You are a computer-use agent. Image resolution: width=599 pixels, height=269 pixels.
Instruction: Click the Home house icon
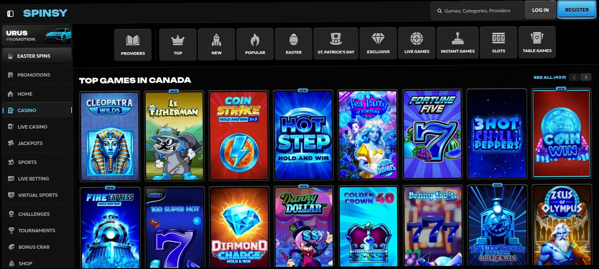(x=11, y=94)
